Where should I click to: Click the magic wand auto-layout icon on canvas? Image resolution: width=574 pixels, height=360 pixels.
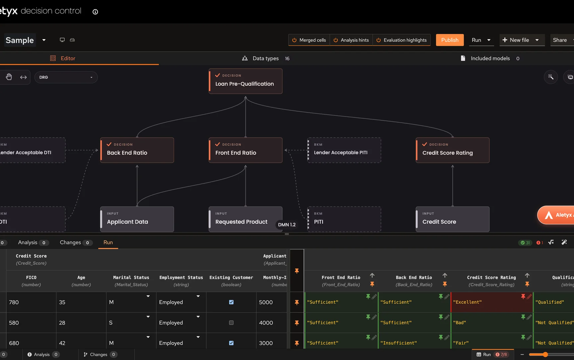551,77
